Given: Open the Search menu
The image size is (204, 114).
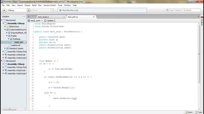Looking at the screenshot, I should click(20, 5).
